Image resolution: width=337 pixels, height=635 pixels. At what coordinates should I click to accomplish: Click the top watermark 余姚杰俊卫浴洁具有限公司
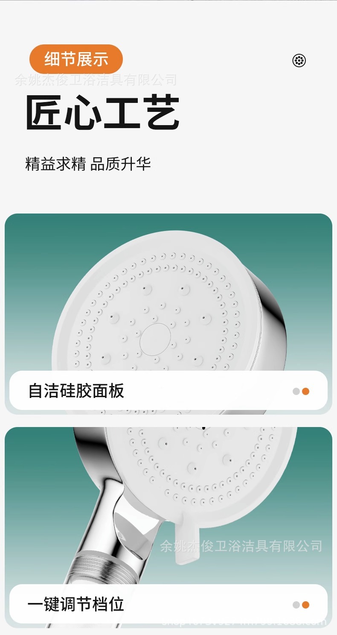click(96, 80)
